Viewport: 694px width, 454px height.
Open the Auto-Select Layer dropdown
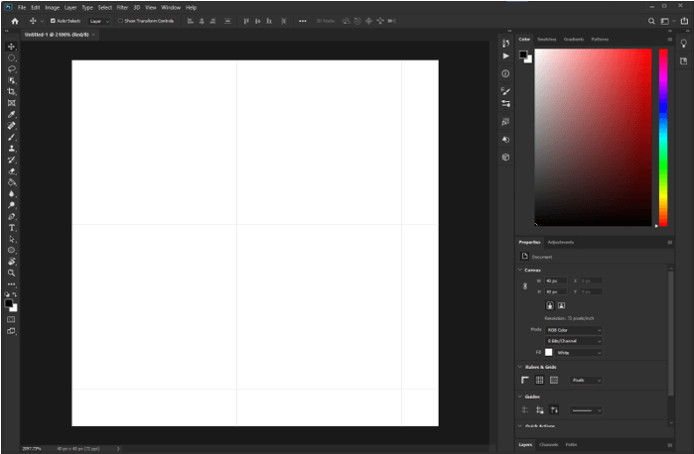click(x=99, y=20)
